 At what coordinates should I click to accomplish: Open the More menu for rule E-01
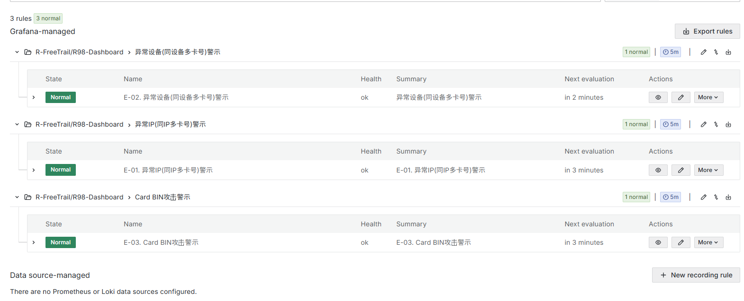(708, 170)
